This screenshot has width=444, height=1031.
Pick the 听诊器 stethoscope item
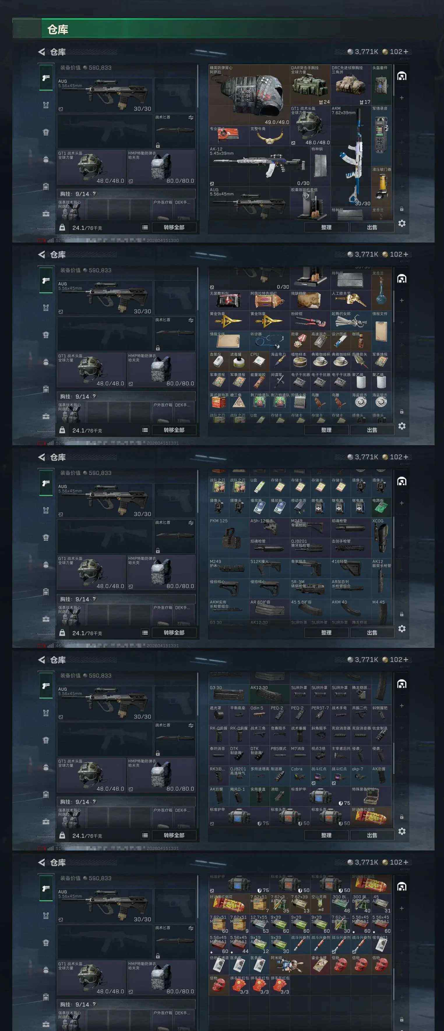coord(269,342)
